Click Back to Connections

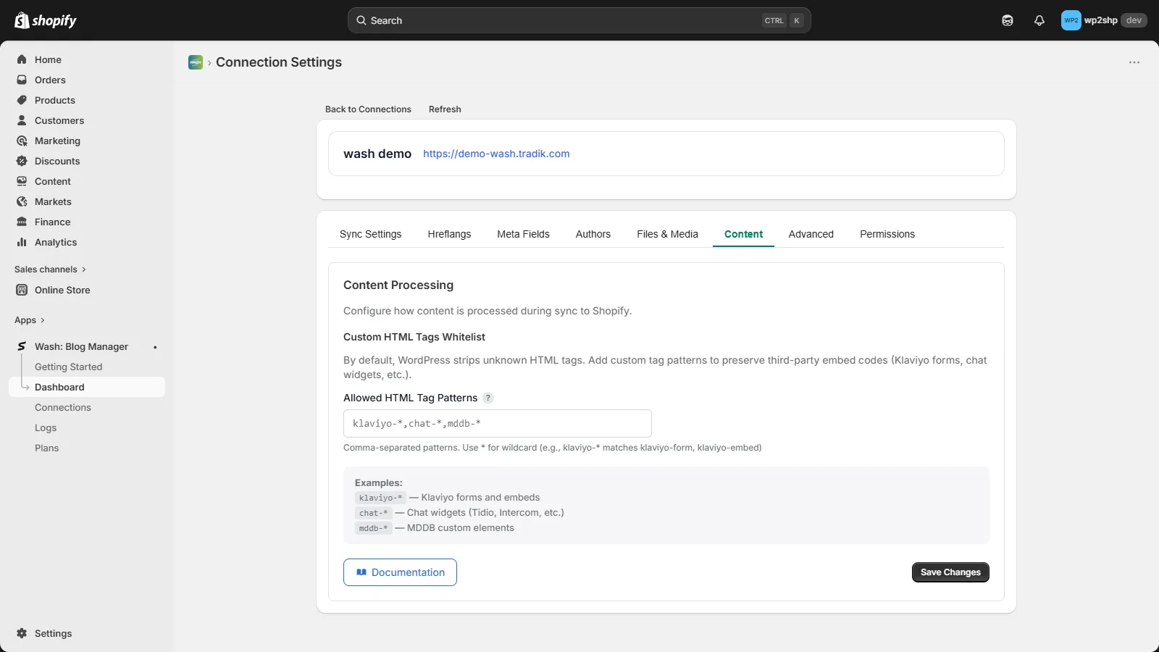pyautogui.click(x=368, y=109)
